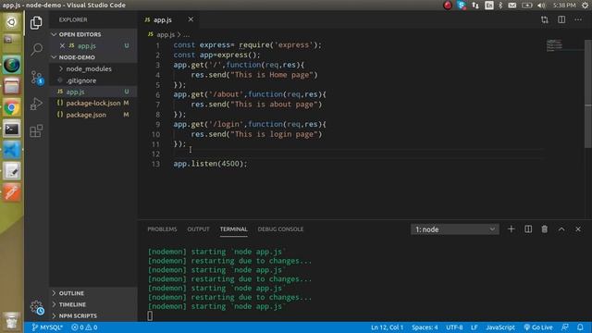The width and height of the screenshot is (592, 333).
Task: Open VS Code icon in Ubuntu dock
Action: [12, 150]
